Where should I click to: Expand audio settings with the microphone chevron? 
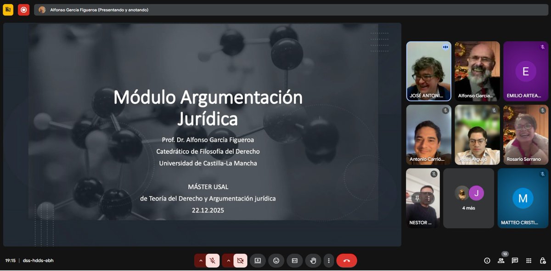coord(201,260)
